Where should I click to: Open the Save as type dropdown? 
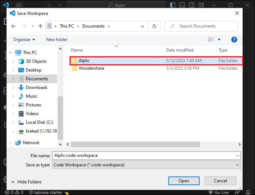coord(146,165)
